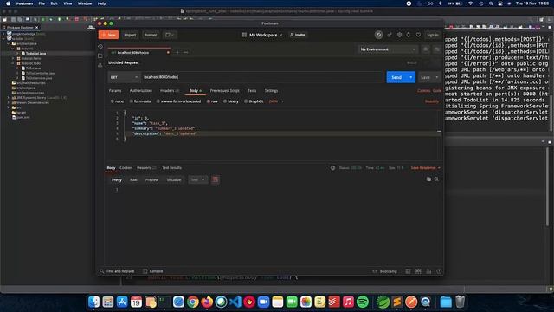Viewport: 554px width, 312px height.
Task: Open environment quick look eye icon
Action: point(426,49)
